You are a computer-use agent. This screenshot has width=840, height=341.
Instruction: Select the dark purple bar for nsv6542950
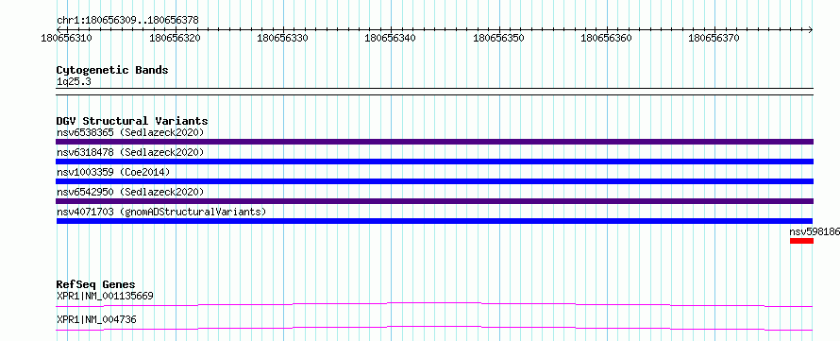point(434,201)
